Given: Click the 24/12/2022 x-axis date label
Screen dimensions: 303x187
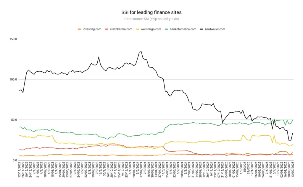Looking at the screenshot, I should pyautogui.click(x=30, y=170).
